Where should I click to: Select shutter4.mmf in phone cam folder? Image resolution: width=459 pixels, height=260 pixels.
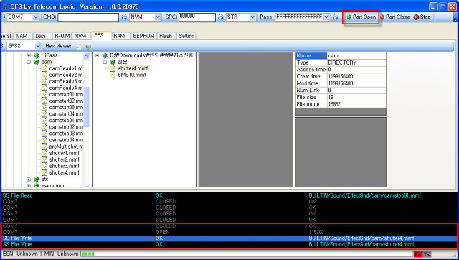coord(64,172)
